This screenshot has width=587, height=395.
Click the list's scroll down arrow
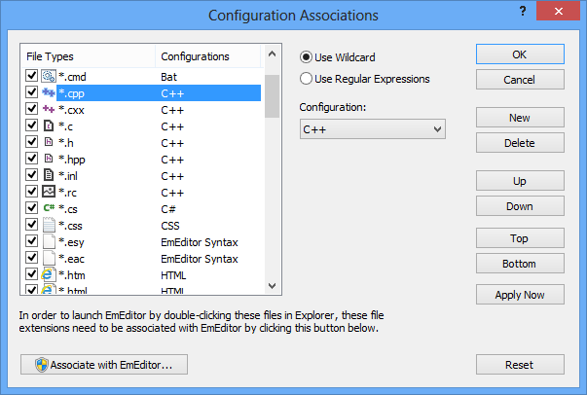273,286
